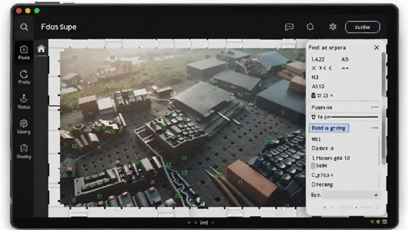Viewport: 408px width, 230px height.
Task: Click the lock icon beside 27 33
Action: 313,95
